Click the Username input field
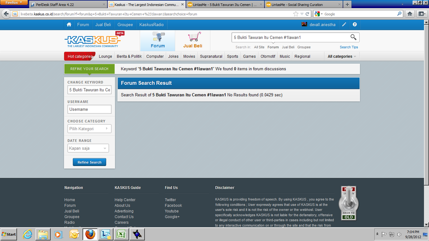Screen dimensions: 429x241 pos(89,109)
